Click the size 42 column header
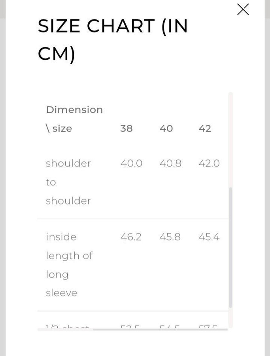This screenshot has width=270, height=356. point(205,129)
